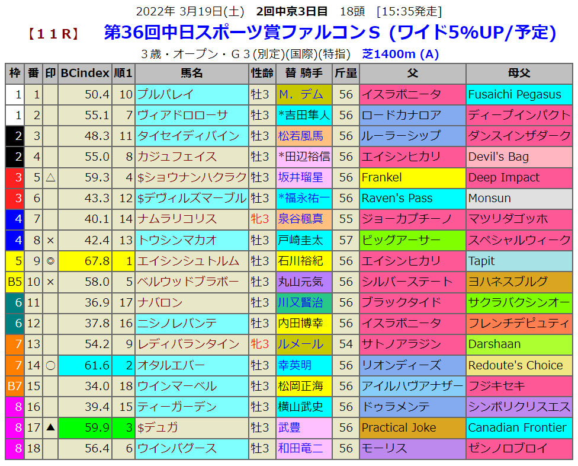The height and width of the screenshot is (466, 578).
Task: Click the yellow-highlighted BCindex value 67.8
Action: pyautogui.click(x=85, y=261)
